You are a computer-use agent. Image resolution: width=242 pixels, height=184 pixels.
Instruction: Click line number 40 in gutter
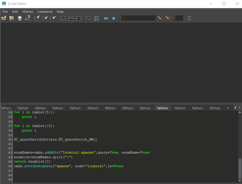pos(10,140)
